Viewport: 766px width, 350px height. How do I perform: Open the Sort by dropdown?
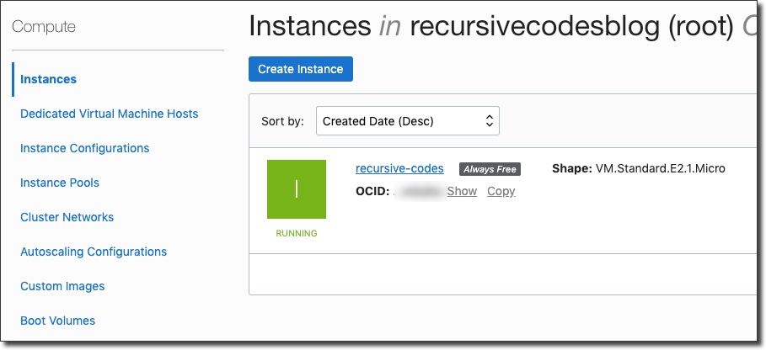coord(407,121)
